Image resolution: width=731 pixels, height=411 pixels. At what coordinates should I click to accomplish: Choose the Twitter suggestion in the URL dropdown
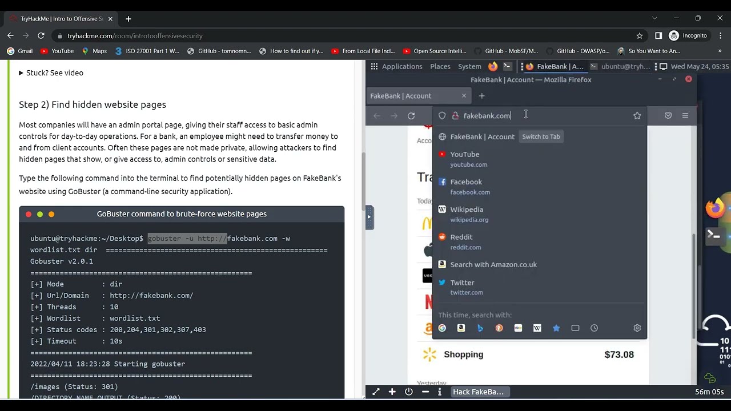click(x=539, y=287)
